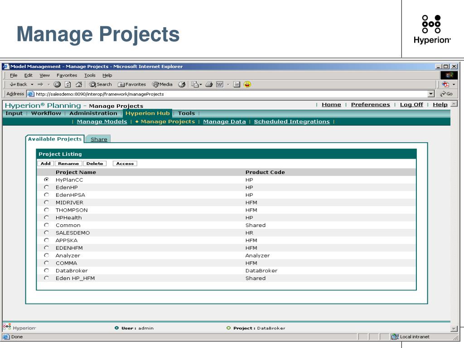Image resolution: width=464 pixels, height=348 pixels.
Task: Select the HyPlanCC project radio button
Action: click(47, 179)
